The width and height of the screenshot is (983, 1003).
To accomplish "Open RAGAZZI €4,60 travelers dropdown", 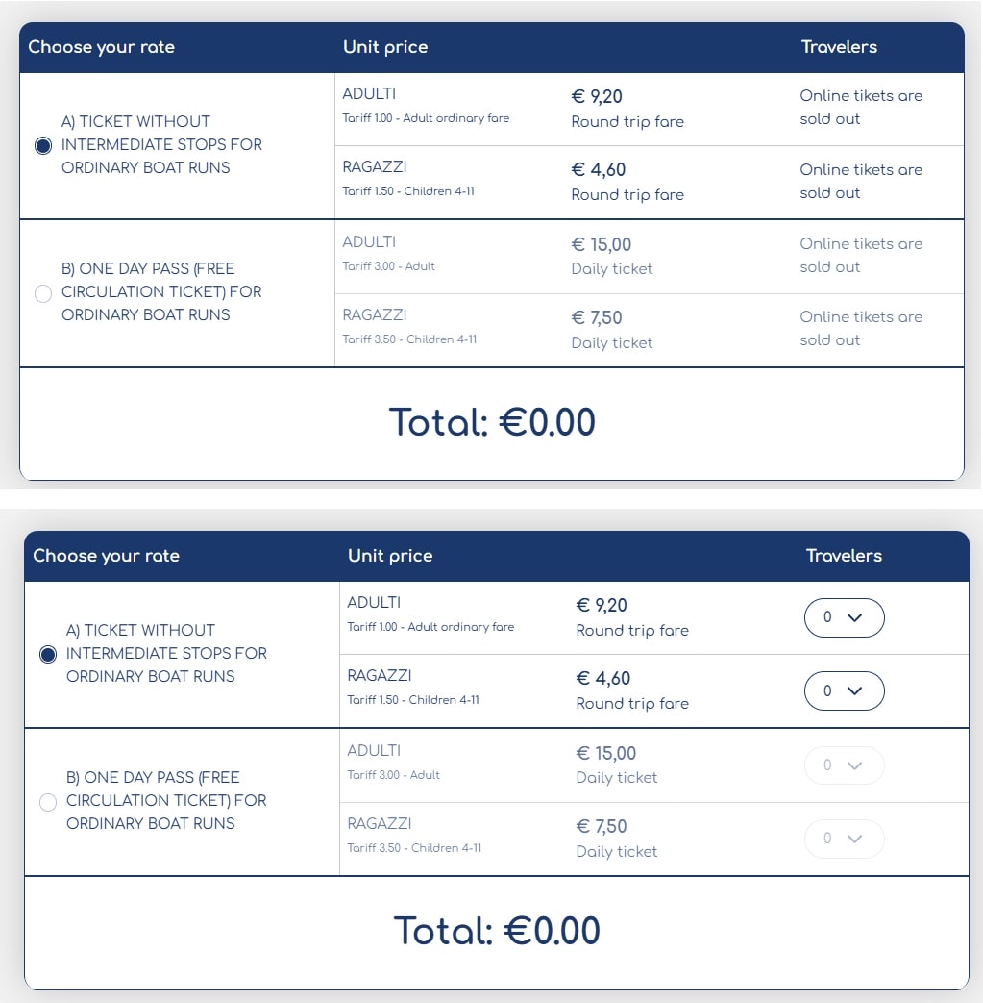I will 845,690.
